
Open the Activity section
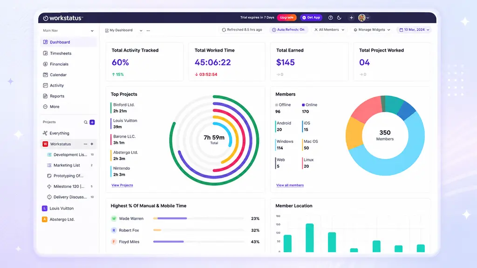[x=57, y=86]
